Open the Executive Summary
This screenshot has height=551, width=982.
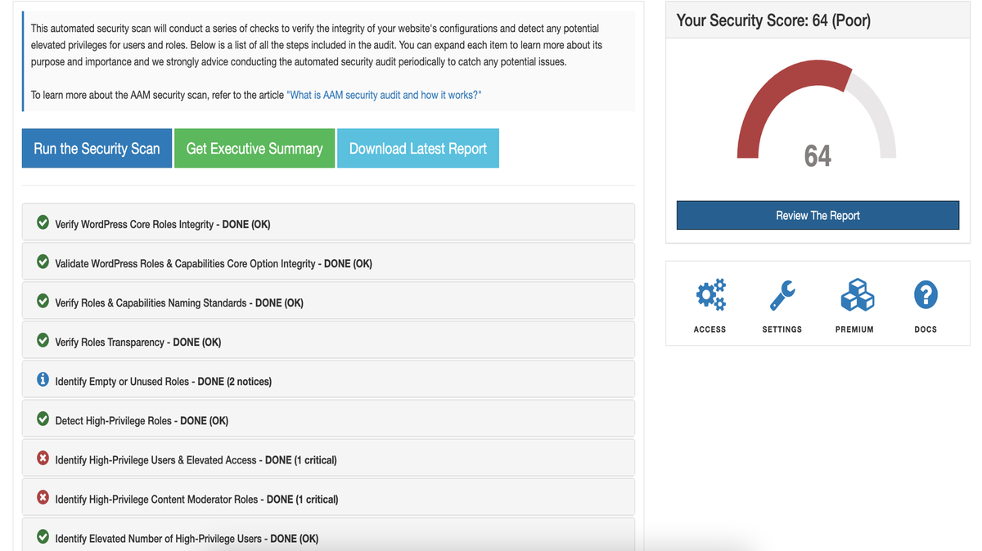(x=255, y=148)
